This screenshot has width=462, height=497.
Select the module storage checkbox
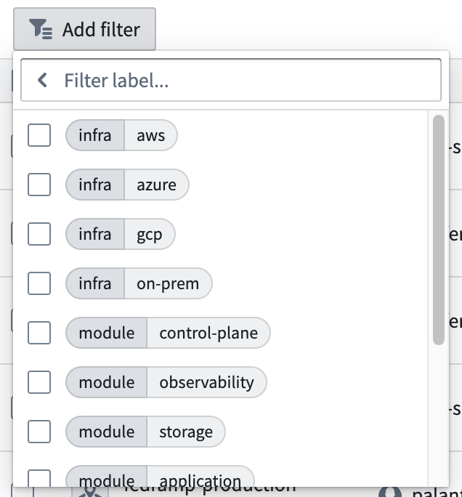(x=39, y=432)
